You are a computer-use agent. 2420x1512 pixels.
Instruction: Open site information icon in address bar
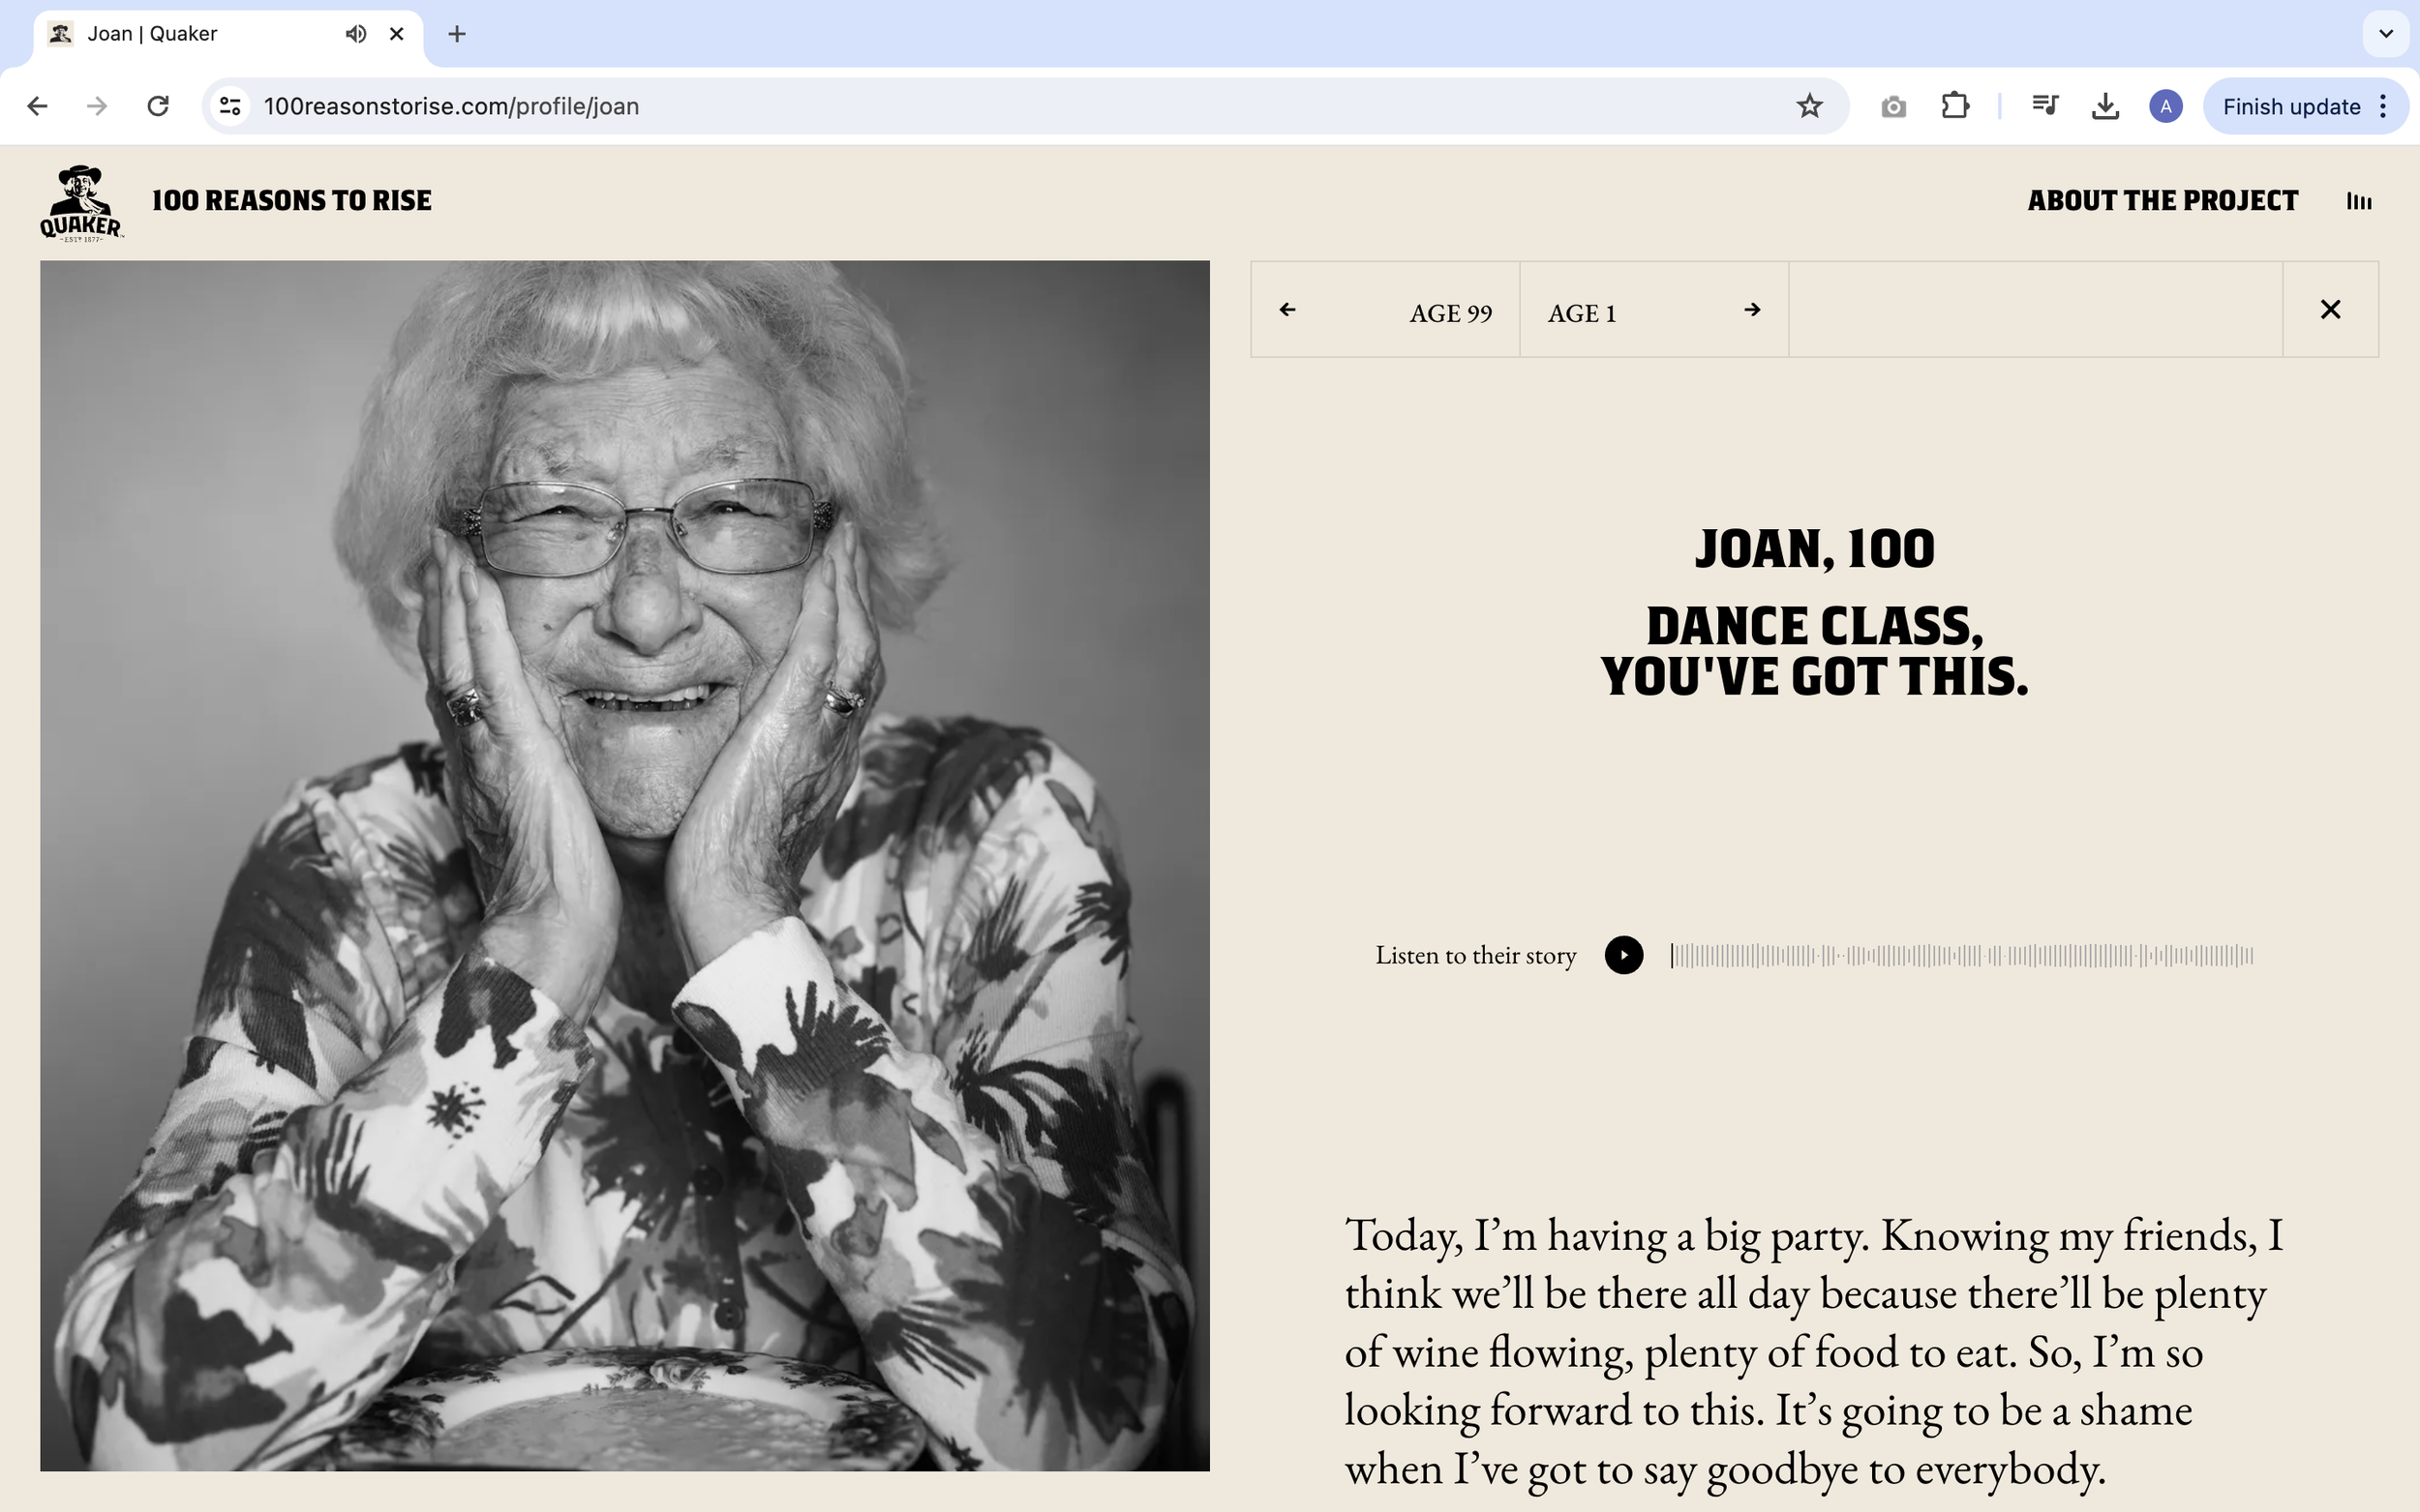click(x=230, y=106)
